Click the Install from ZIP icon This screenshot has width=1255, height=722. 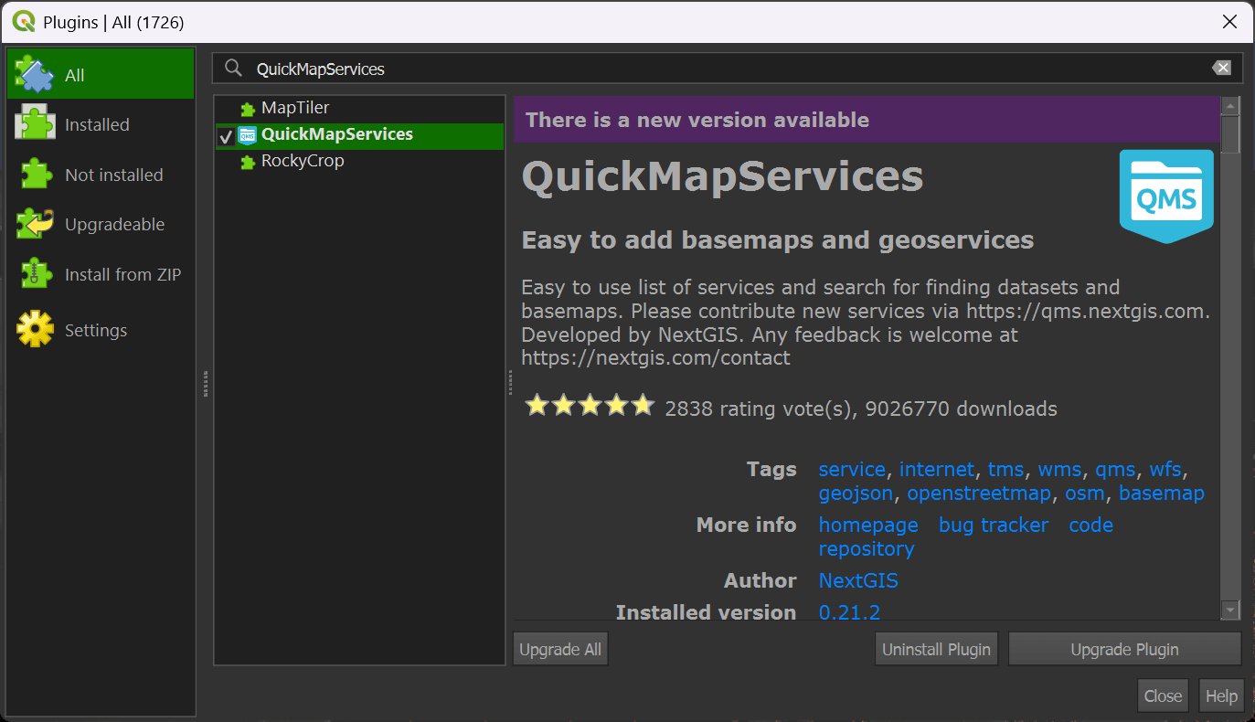pos(35,274)
